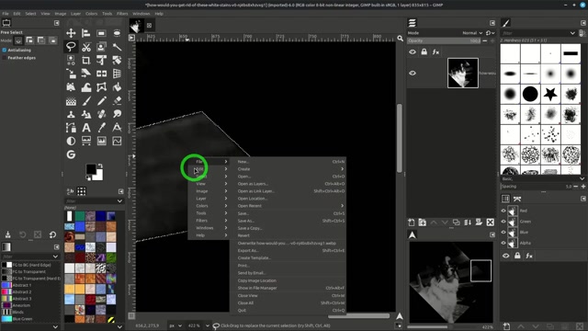Select the Alignment tool

coord(85,33)
